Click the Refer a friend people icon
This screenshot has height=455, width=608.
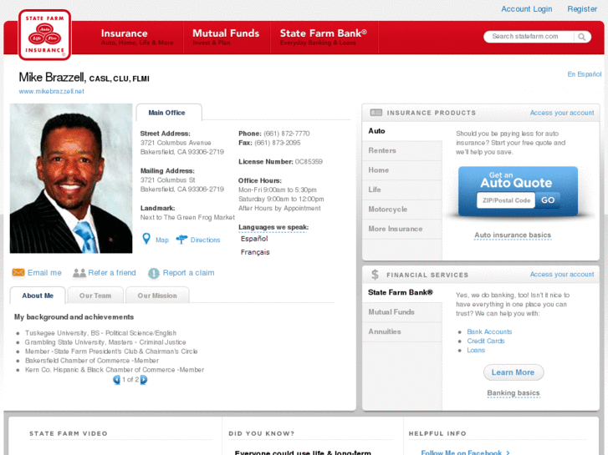click(x=79, y=273)
